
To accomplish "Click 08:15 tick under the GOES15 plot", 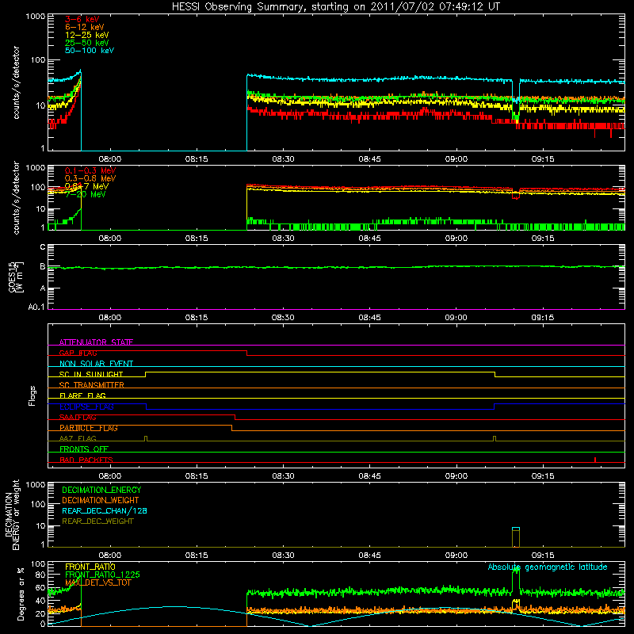I will pyautogui.click(x=197, y=318).
